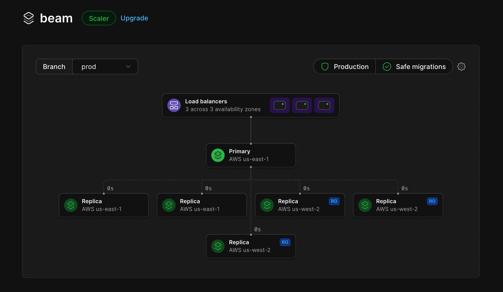
Task: Click '3 across 3 availability zones' text
Action: click(x=223, y=109)
